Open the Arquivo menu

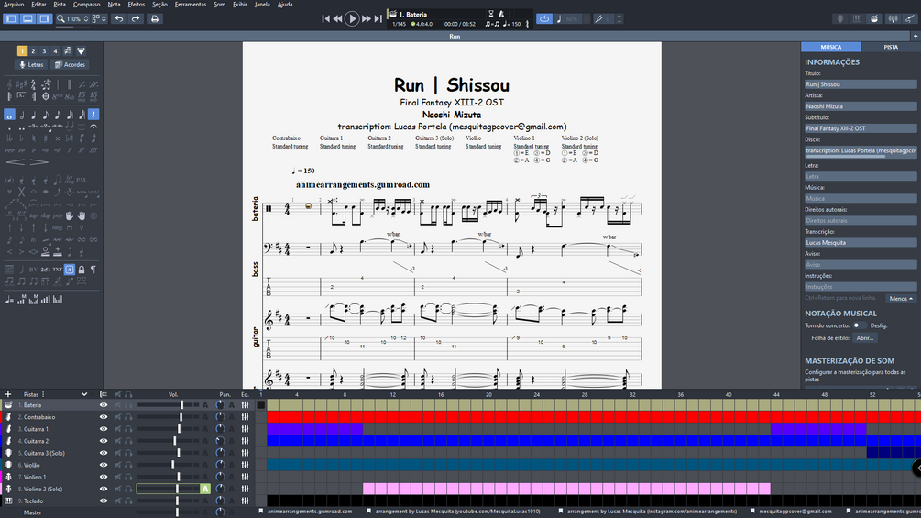click(x=14, y=4)
